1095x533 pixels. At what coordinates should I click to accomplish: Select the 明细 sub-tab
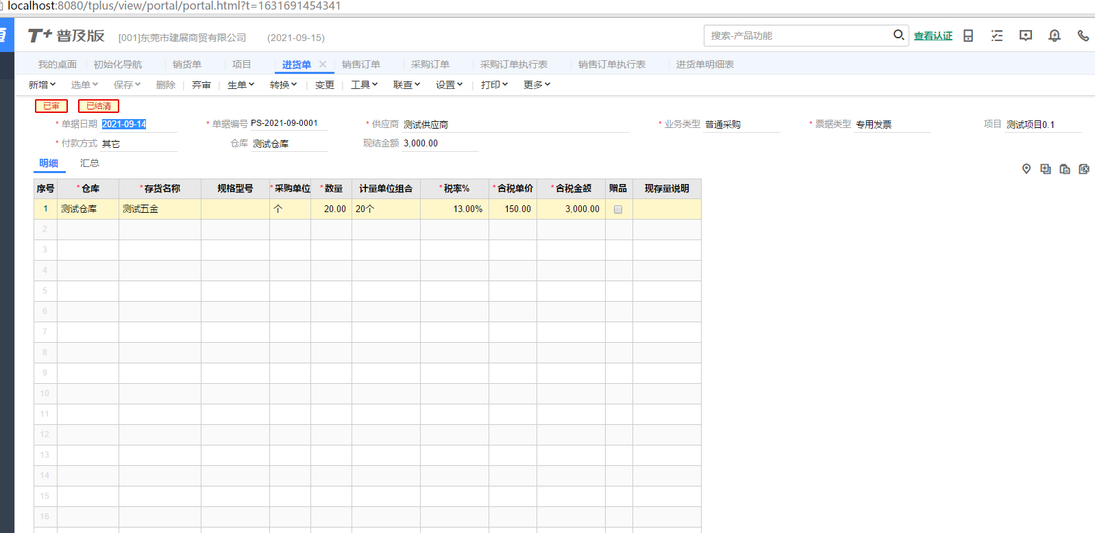tap(49, 163)
